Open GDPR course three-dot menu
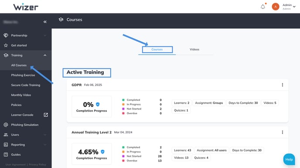Viewport: 300px width, 168px height. (283, 85)
